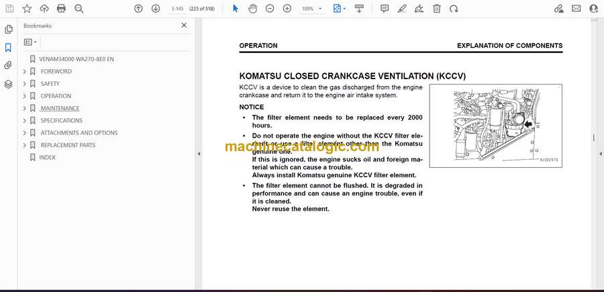Close the Bookmarks panel
The height and width of the screenshot is (292, 604).
pos(184,26)
